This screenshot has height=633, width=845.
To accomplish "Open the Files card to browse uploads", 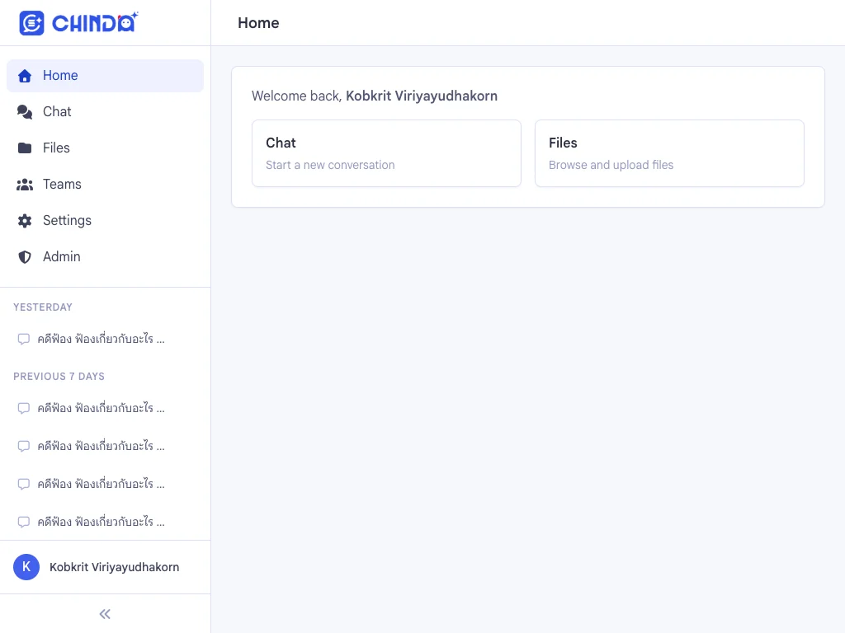I will (669, 153).
